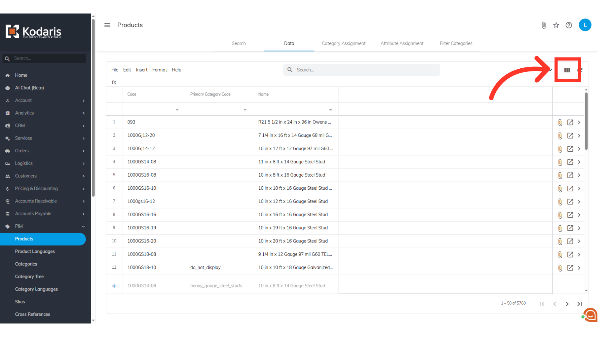Switch to the Category Assignment tab
Viewport: 599px width, 337px height.
coord(343,43)
